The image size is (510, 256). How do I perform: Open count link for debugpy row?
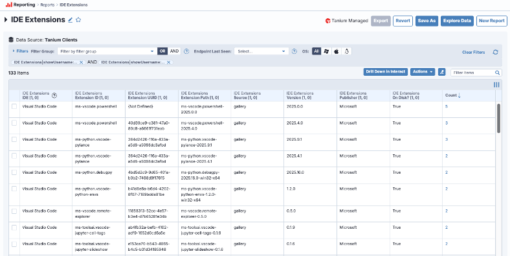click(x=447, y=172)
